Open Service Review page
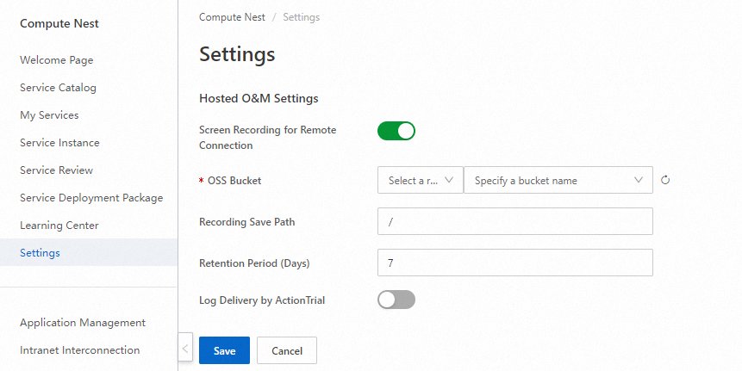 (57, 170)
